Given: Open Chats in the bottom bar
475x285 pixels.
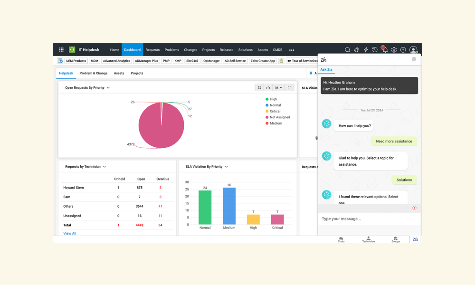Looking at the screenshot, I should [x=341, y=239].
